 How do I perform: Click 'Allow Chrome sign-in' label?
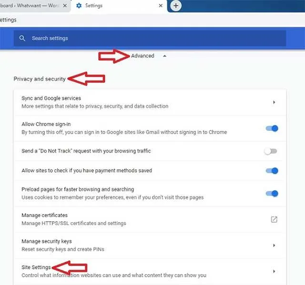(46, 124)
